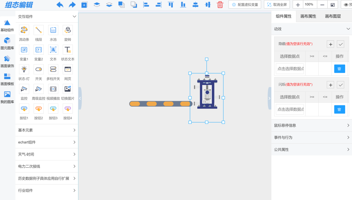
Task: Switch to the 画布图层 tab
Action: pos(333,16)
